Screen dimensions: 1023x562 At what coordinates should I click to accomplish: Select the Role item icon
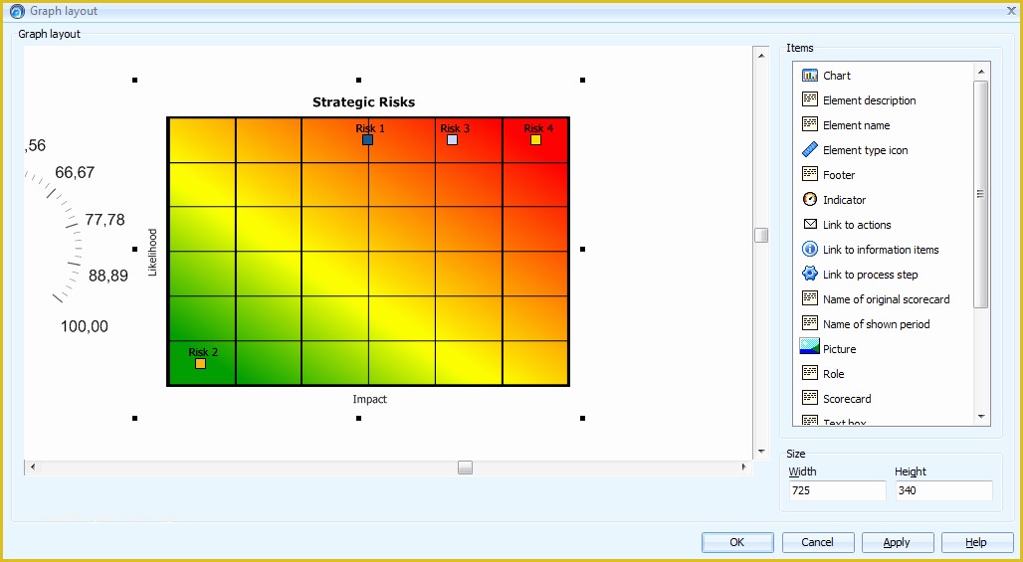pyautogui.click(x=810, y=373)
